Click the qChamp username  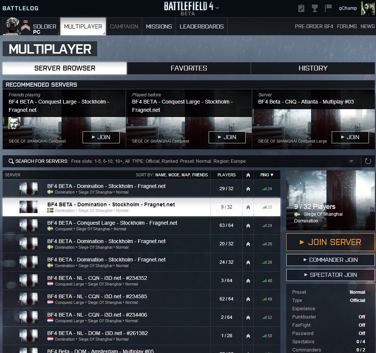[x=347, y=8]
